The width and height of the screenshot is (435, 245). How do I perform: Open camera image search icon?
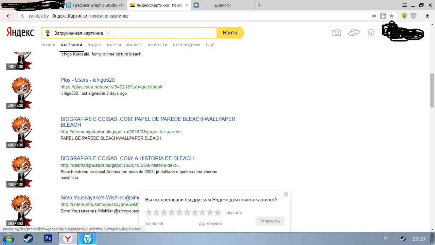coord(336,33)
